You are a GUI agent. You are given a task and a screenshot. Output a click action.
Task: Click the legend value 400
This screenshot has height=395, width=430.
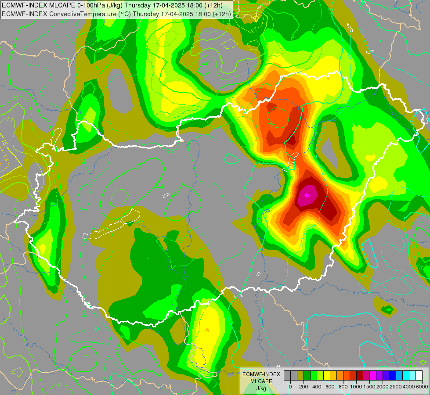(x=317, y=387)
